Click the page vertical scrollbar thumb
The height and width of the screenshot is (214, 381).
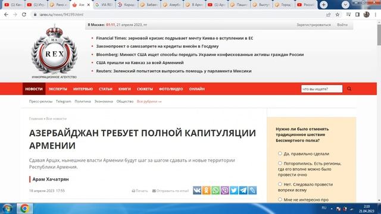coord(379,34)
